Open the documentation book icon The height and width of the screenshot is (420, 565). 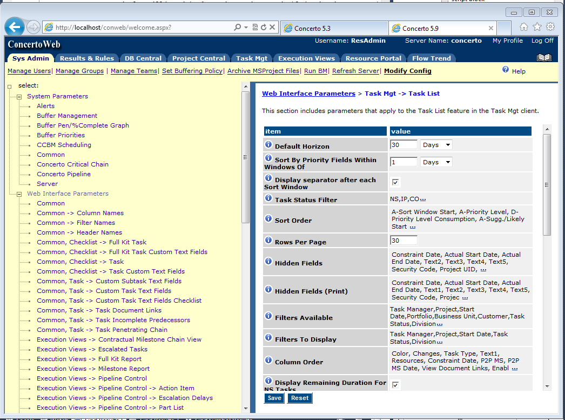click(544, 58)
